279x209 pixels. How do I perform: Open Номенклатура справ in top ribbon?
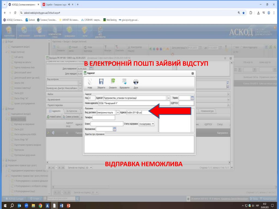(x=55, y=32)
